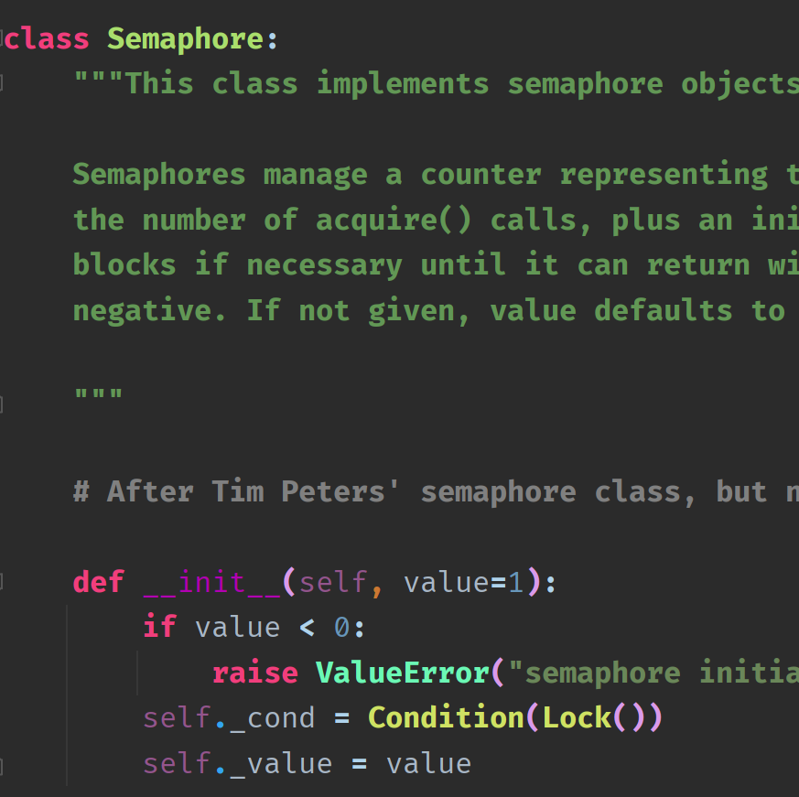Viewport: 799px width, 797px height.
Task: Click the fold end marker beside self._value
Action: tap(1, 767)
